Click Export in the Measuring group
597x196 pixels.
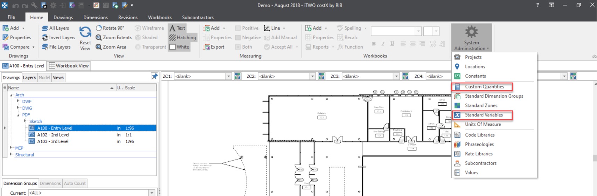tap(214, 47)
